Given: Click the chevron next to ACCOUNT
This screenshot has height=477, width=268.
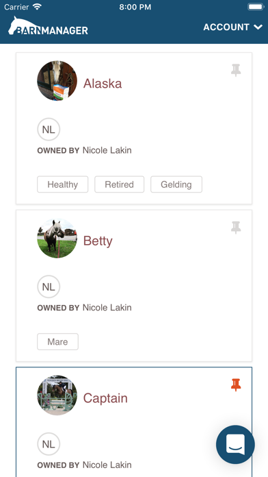Looking at the screenshot, I should 258,27.
